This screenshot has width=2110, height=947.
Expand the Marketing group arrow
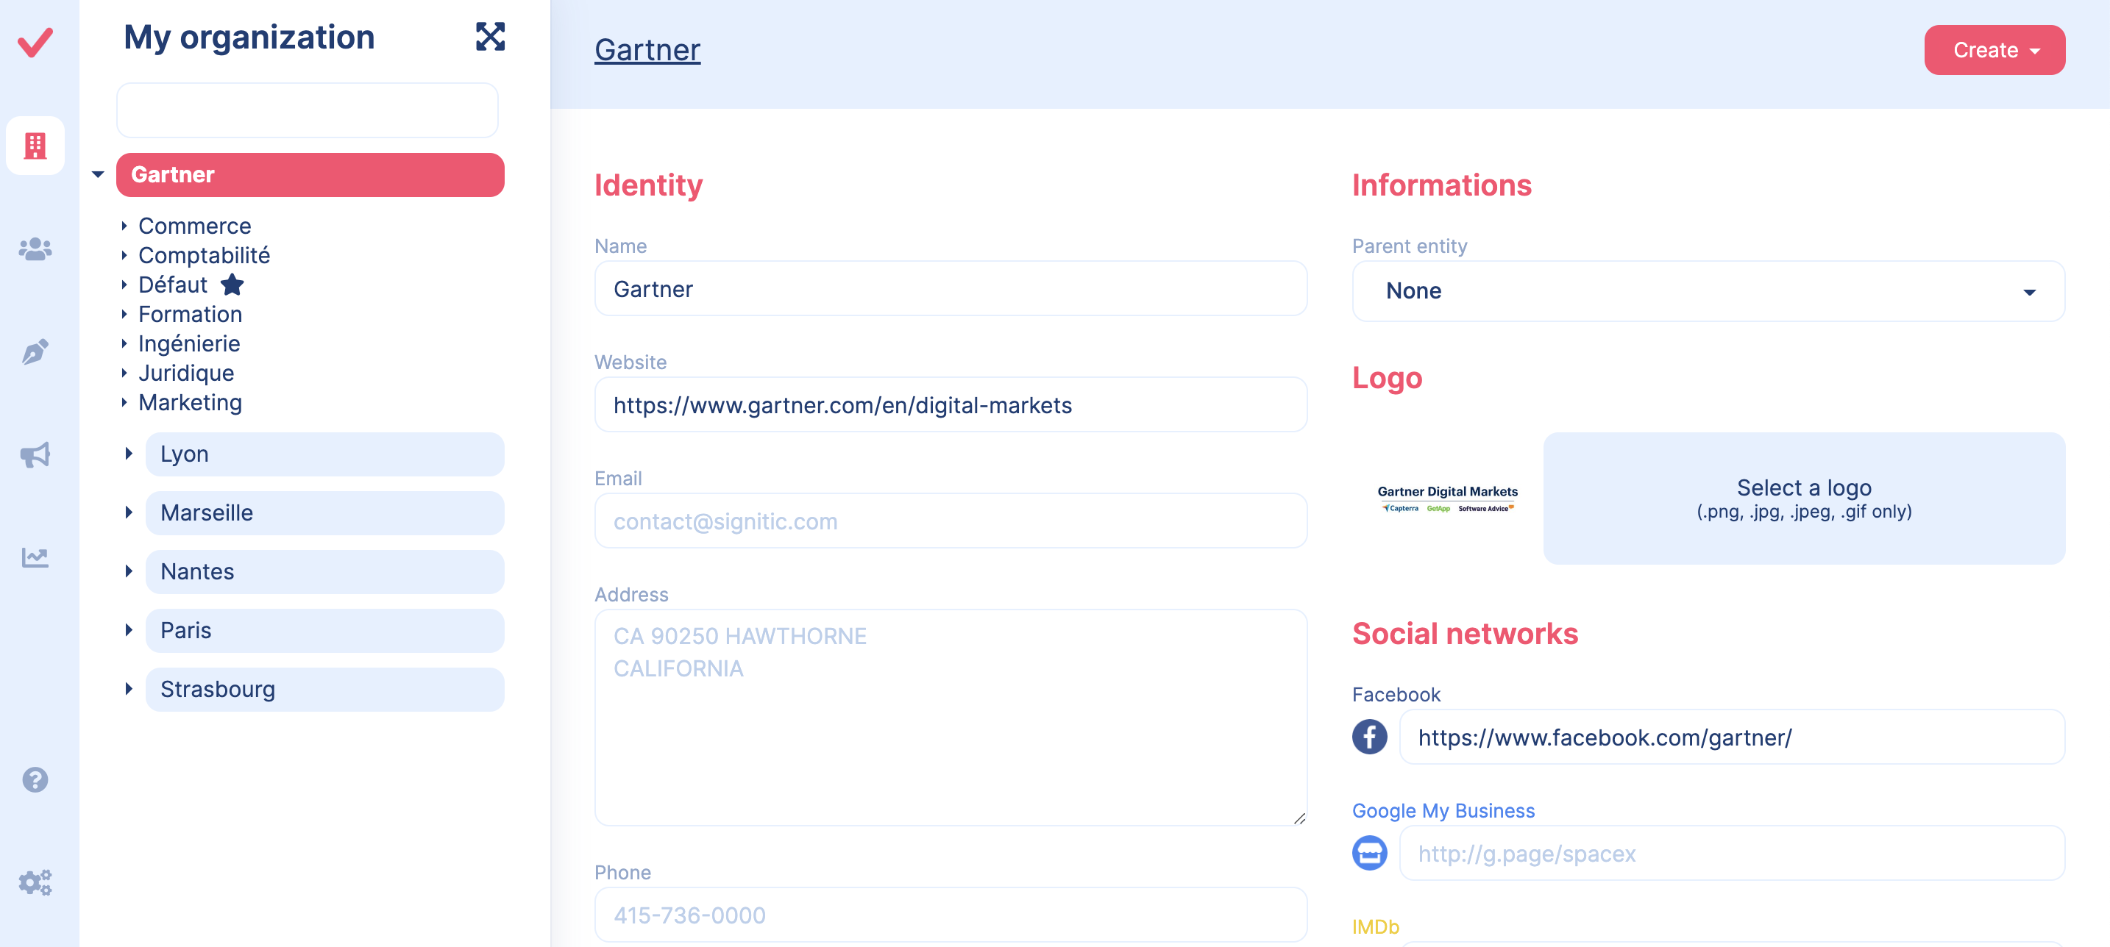(124, 403)
